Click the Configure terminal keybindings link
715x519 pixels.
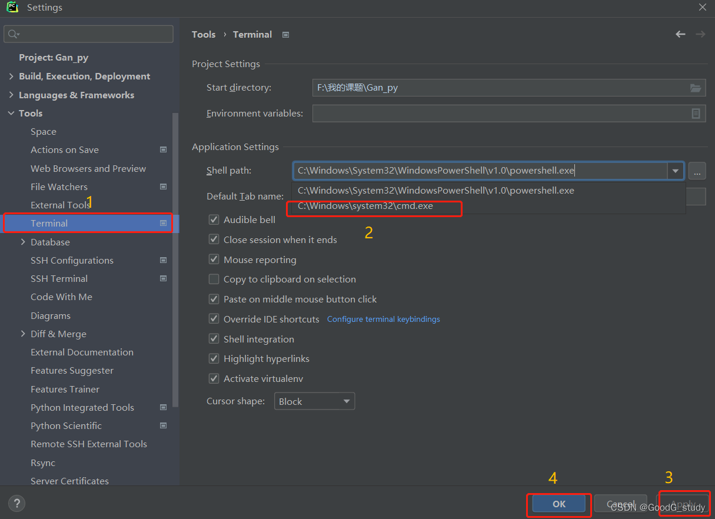[x=383, y=319]
